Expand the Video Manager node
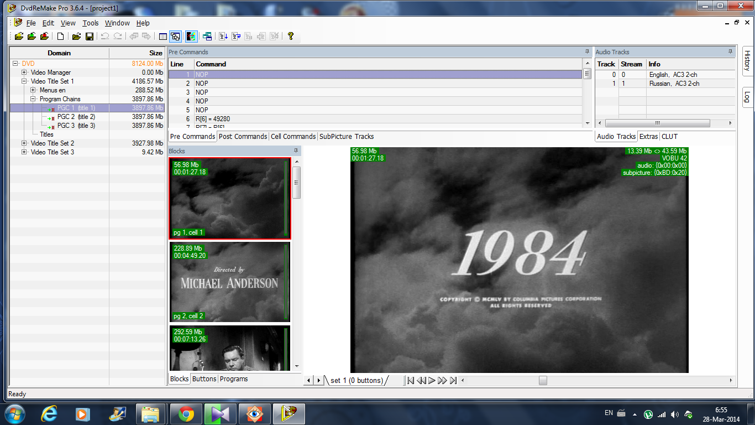Viewport: 755px width, 425px height. click(24, 72)
